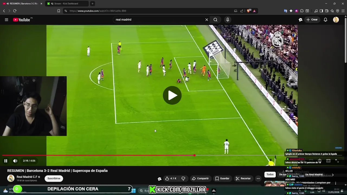Open the Brave Shields lion icon
Image resolution: width=347 pixels, height=195 pixels.
pyautogui.click(x=248, y=11)
